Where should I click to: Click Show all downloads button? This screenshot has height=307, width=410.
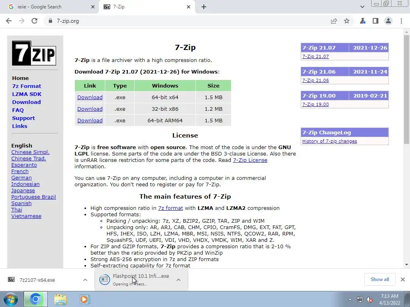[380, 279]
